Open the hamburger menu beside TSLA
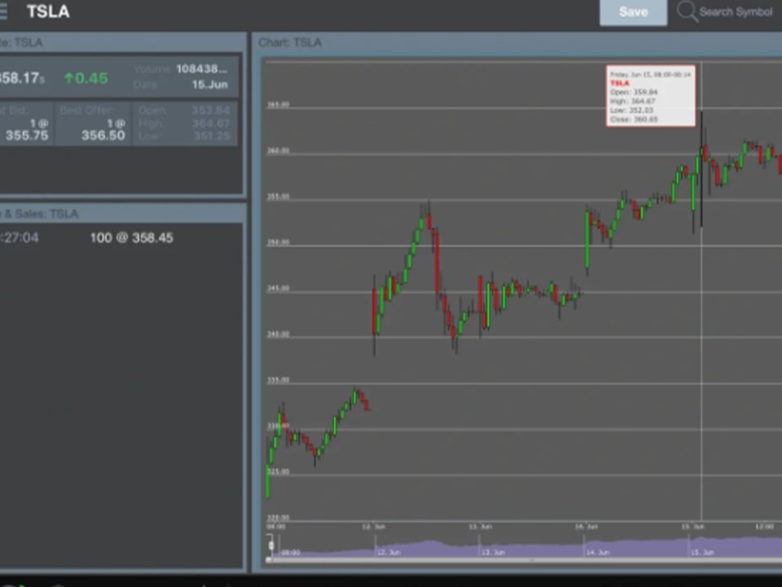Viewport: 782px width, 587px height. coord(2,11)
